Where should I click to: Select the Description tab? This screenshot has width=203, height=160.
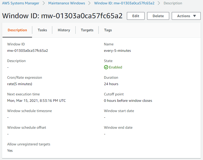point(17,30)
